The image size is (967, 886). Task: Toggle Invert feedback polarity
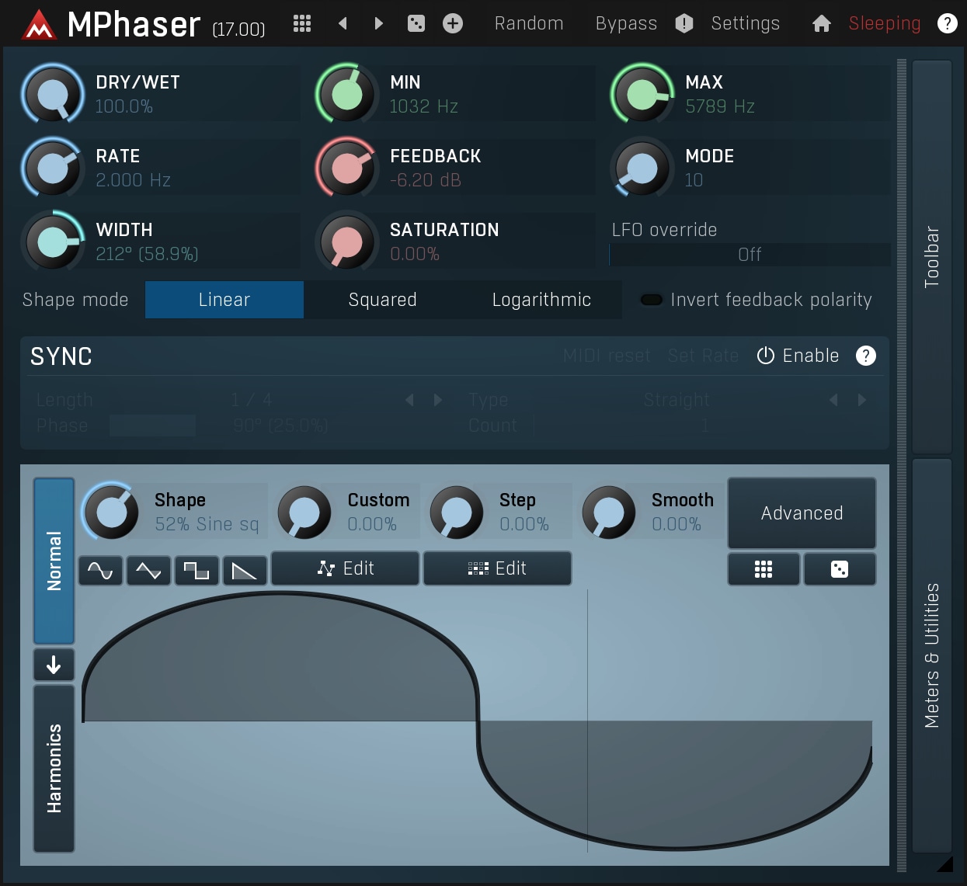coord(651,299)
